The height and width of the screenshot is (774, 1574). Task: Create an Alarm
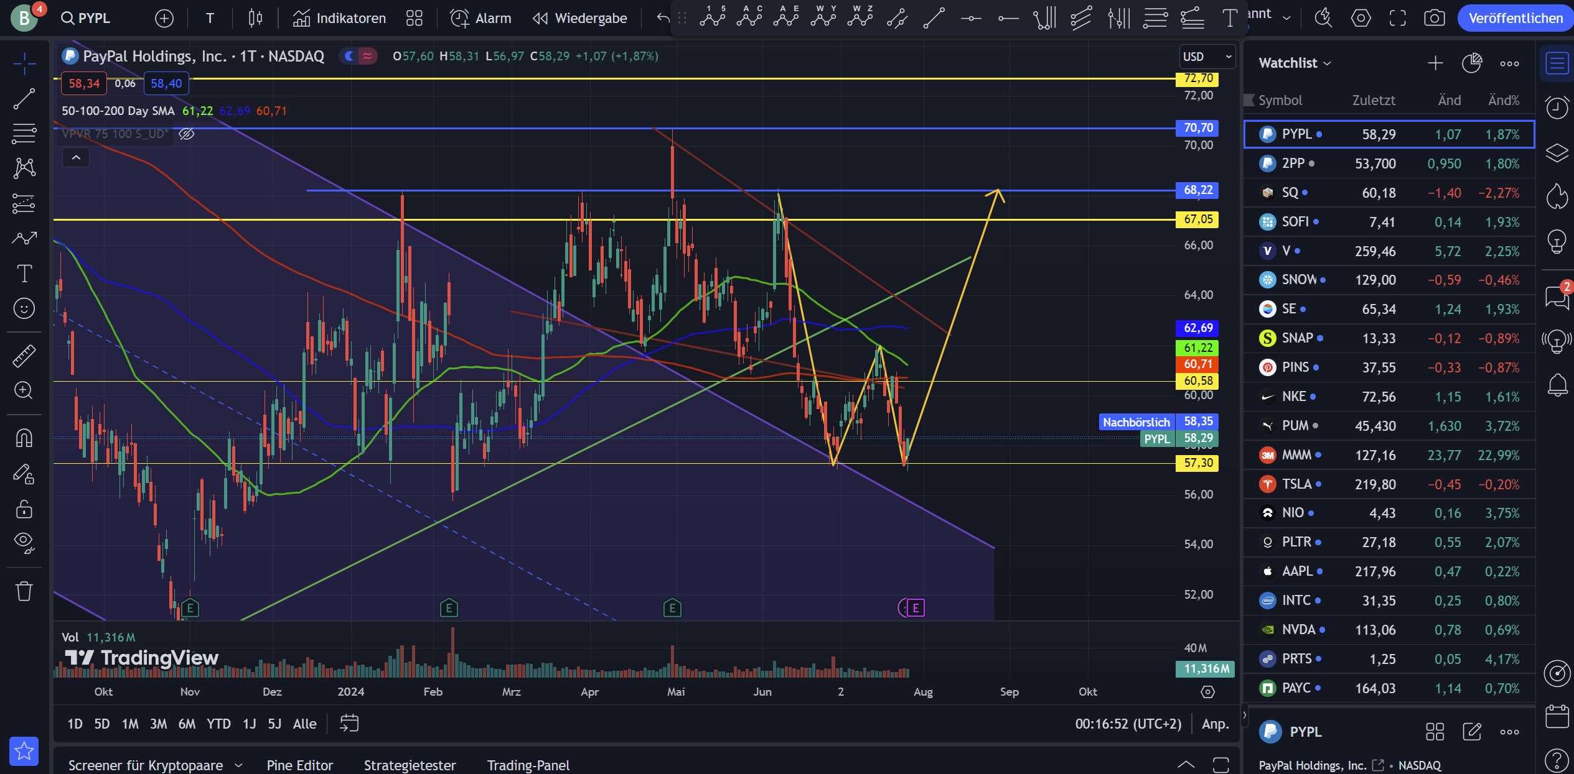pyautogui.click(x=480, y=18)
